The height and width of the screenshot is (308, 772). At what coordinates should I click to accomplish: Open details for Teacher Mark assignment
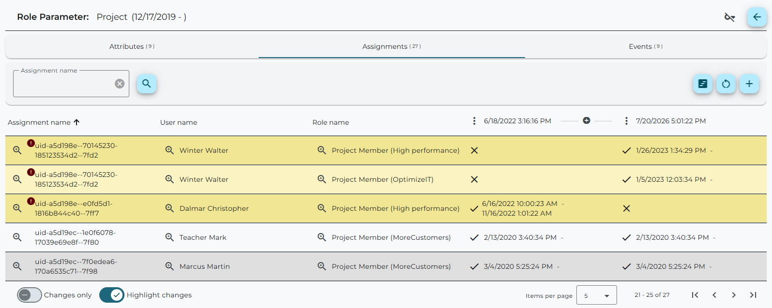pyautogui.click(x=17, y=237)
